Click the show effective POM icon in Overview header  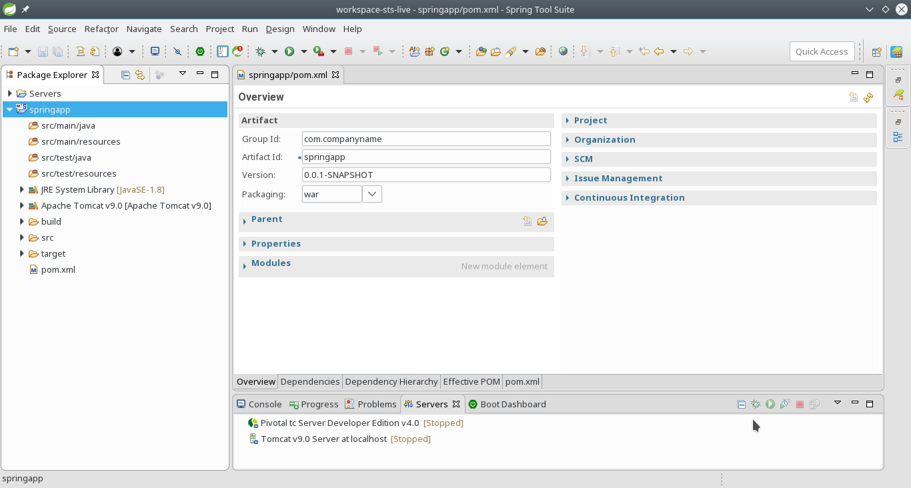coord(853,97)
